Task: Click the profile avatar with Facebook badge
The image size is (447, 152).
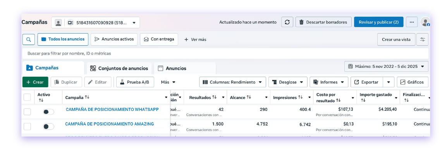Action: 425,22
